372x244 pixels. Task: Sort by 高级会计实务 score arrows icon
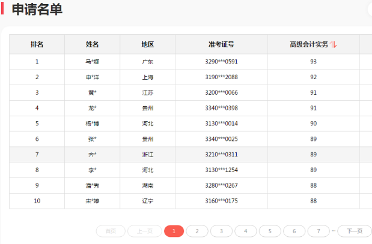(333, 44)
